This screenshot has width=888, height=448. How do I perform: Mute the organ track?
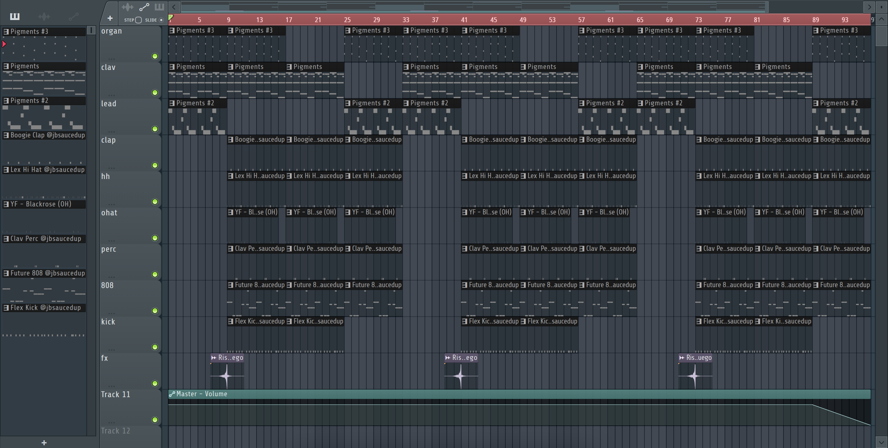point(155,56)
